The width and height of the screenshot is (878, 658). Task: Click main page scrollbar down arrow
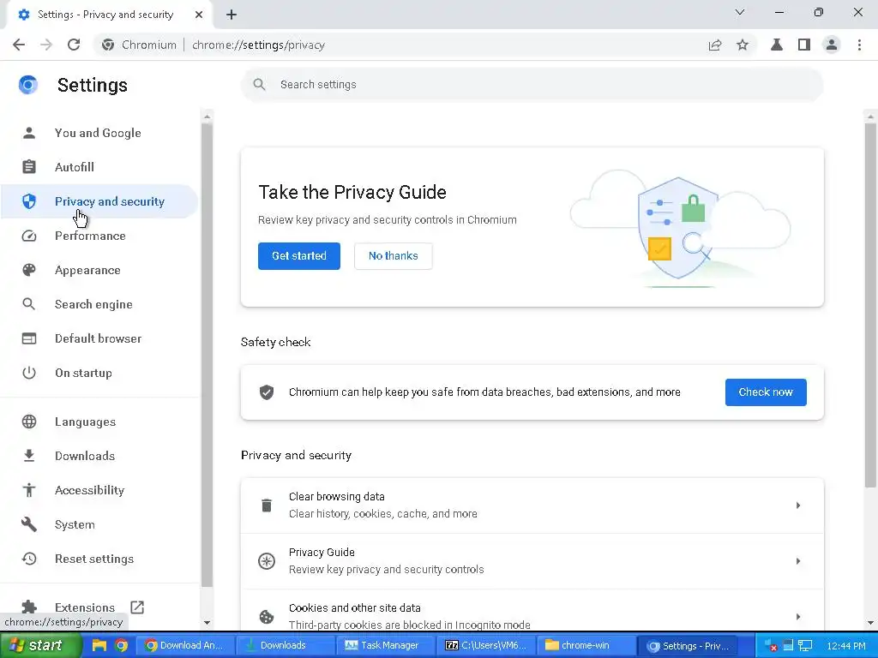pyautogui.click(x=870, y=622)
